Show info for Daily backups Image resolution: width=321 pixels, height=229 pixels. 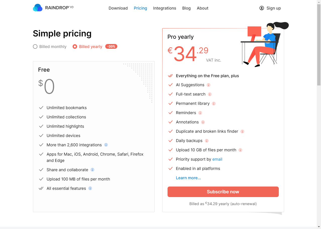pyautogui.click(x=207, y=141)
